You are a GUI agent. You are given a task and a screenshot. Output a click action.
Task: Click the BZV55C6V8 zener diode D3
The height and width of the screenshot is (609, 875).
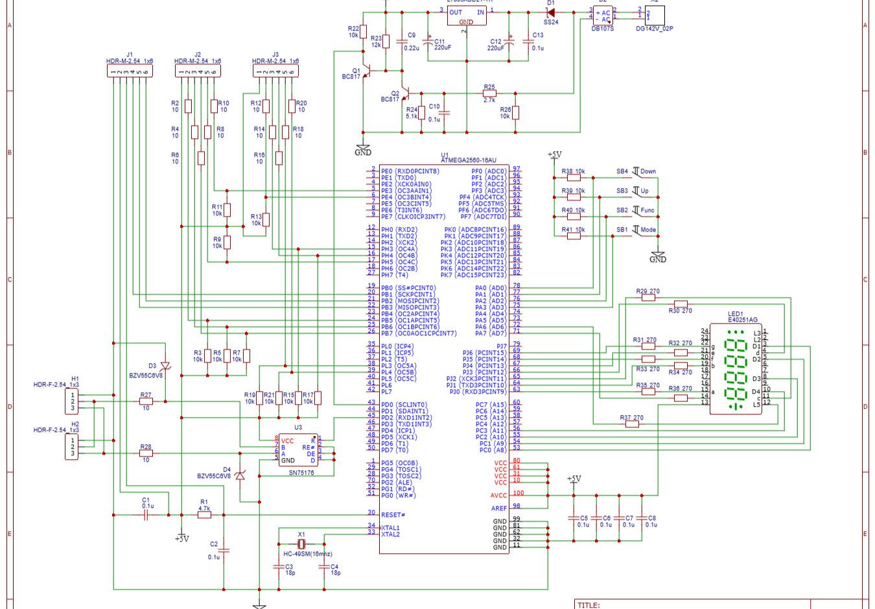165,364
